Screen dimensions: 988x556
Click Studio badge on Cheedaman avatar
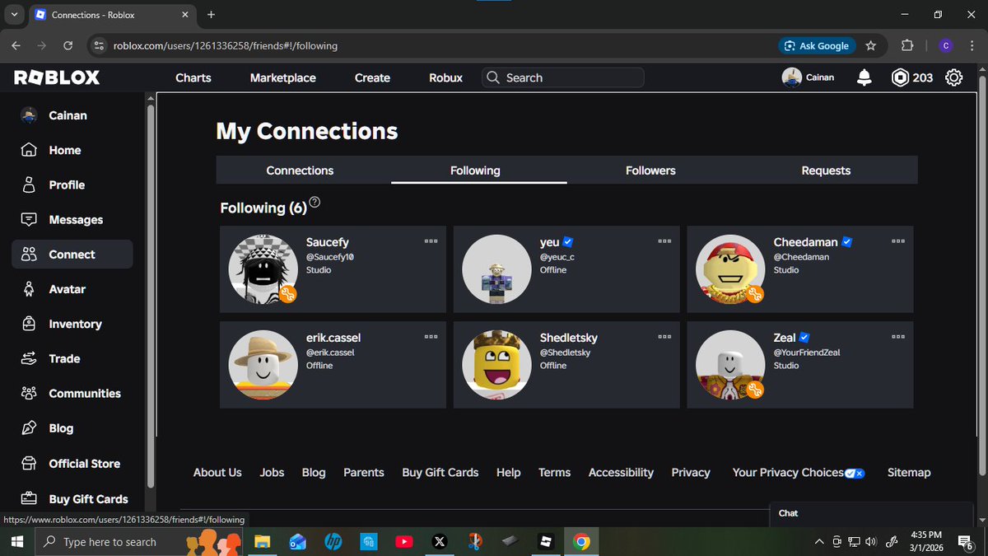click(755, 294)
